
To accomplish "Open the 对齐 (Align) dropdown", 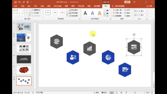I will [x=128, y=10].
